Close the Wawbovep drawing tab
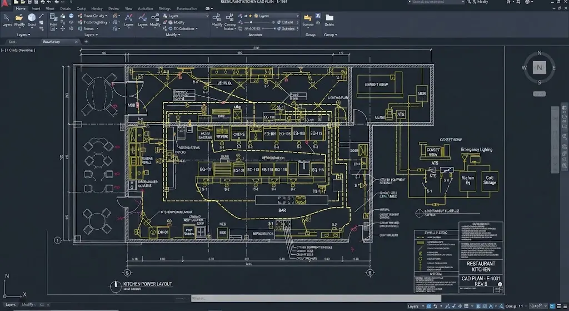Image resolution: width=569 pixels, height=311 pixels. pos(76,42)
